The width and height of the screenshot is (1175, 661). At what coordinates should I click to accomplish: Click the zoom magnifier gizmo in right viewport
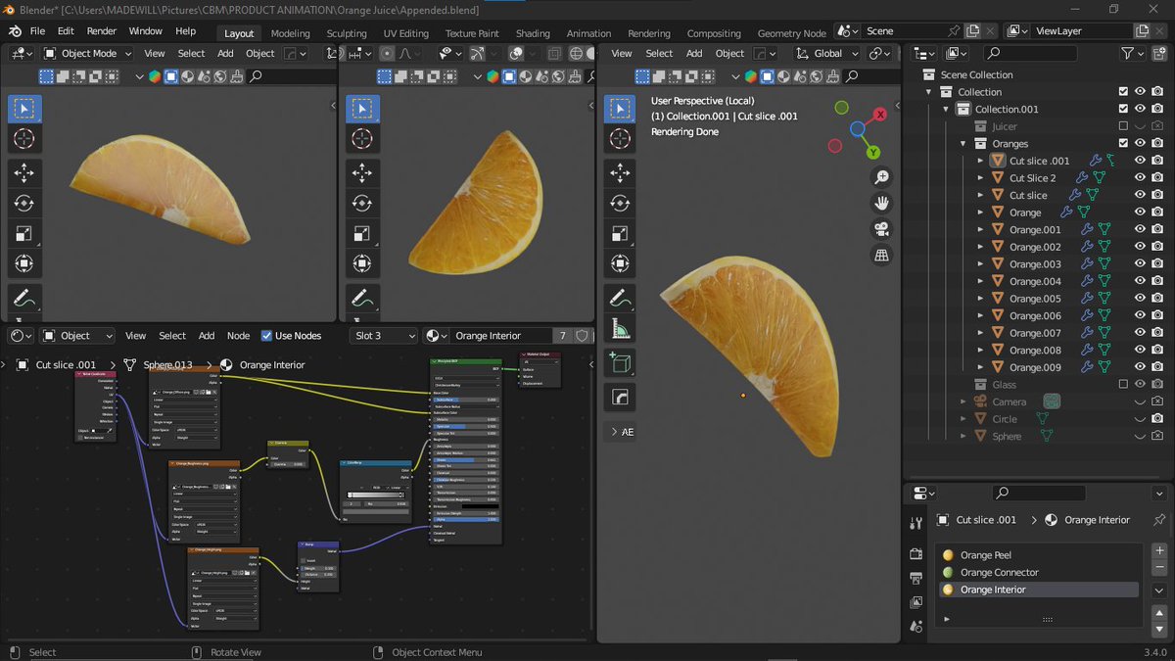(x=881, y=177)
